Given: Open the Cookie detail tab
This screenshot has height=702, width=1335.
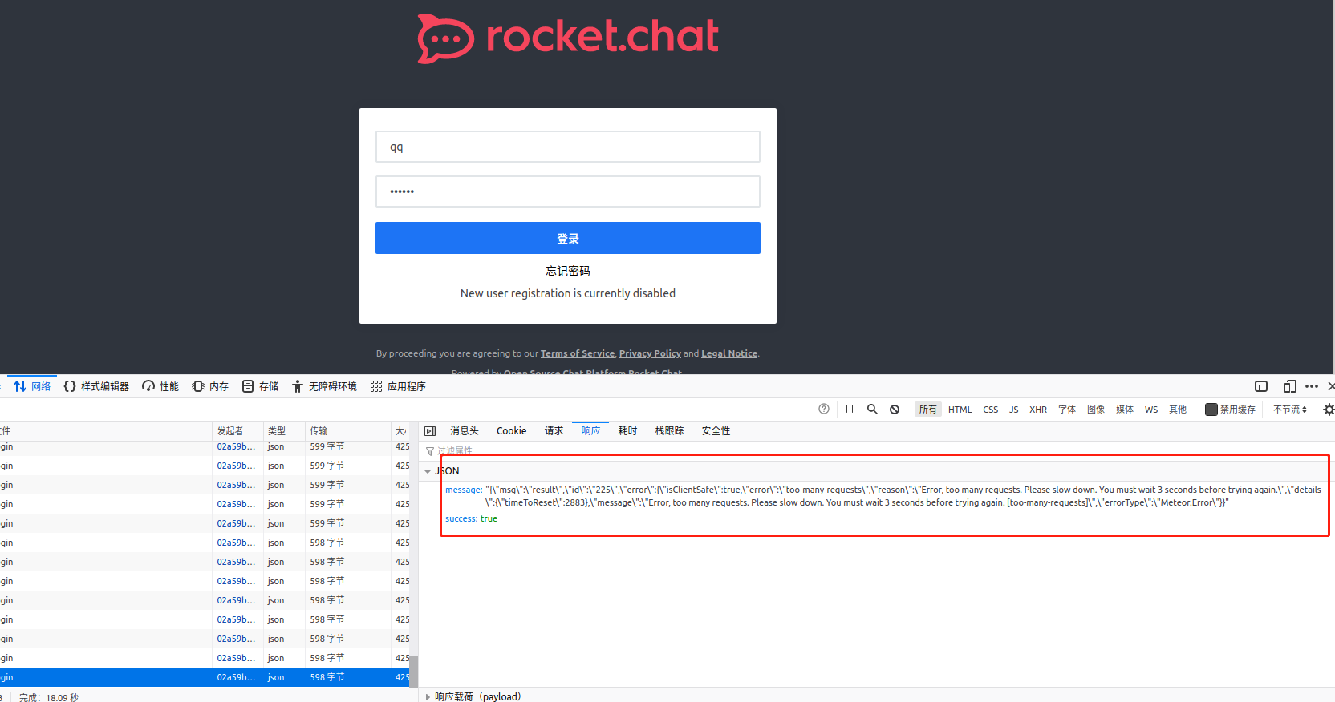Looking at the screenshot, I should pyautogui.click(x=512, y=431).
